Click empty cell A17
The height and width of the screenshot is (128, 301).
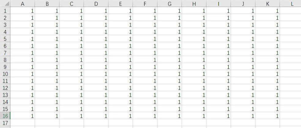(x=22, y=123)
